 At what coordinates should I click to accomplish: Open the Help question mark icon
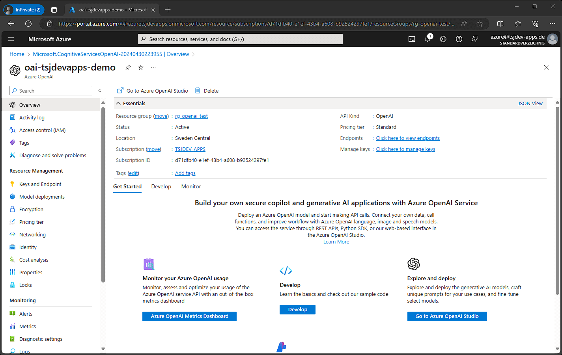point(459,39)
